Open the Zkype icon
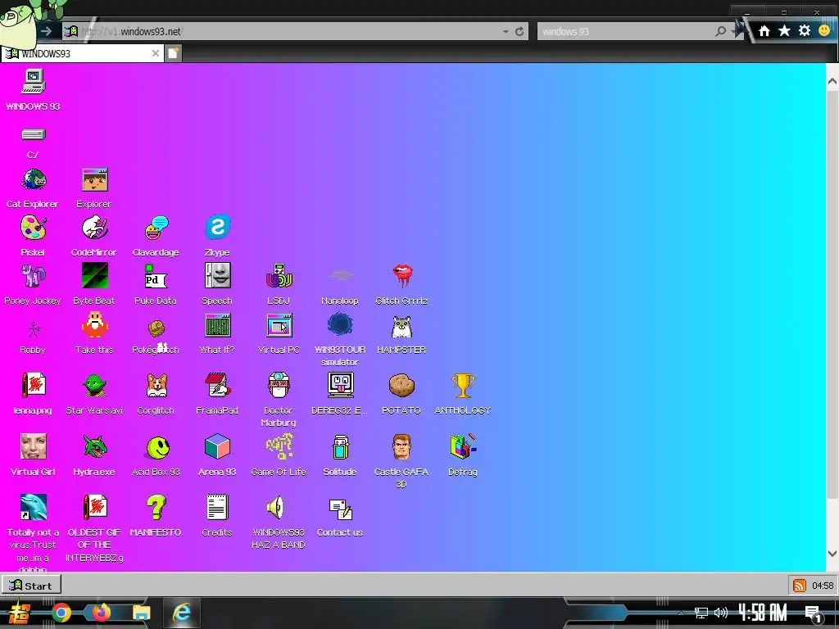 (x=217, y=228)
